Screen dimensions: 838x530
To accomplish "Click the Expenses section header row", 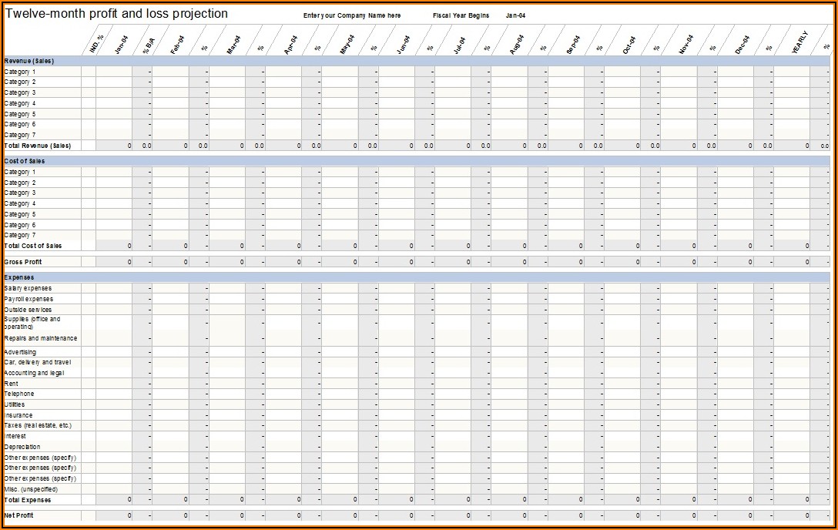I will (x=19, y=277).
